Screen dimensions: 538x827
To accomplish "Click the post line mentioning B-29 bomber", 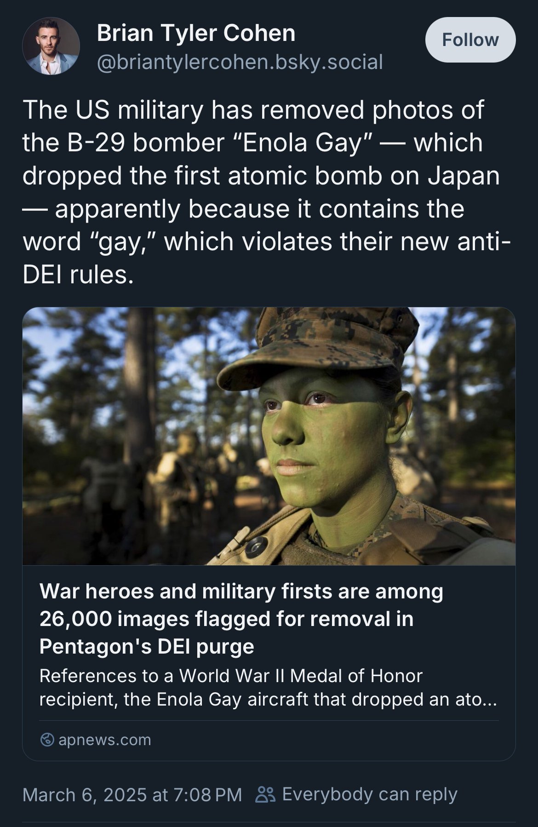I will (x=252, y=143).
